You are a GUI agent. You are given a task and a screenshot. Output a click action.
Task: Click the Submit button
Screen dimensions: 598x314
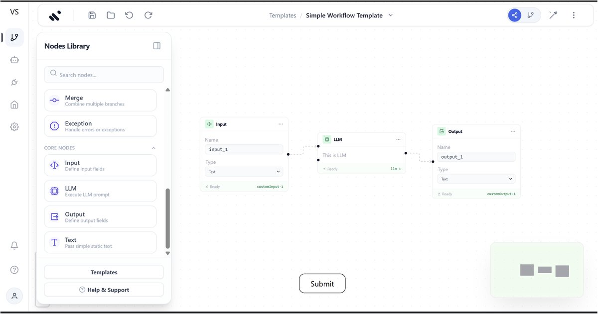click(x=322, y=284)
